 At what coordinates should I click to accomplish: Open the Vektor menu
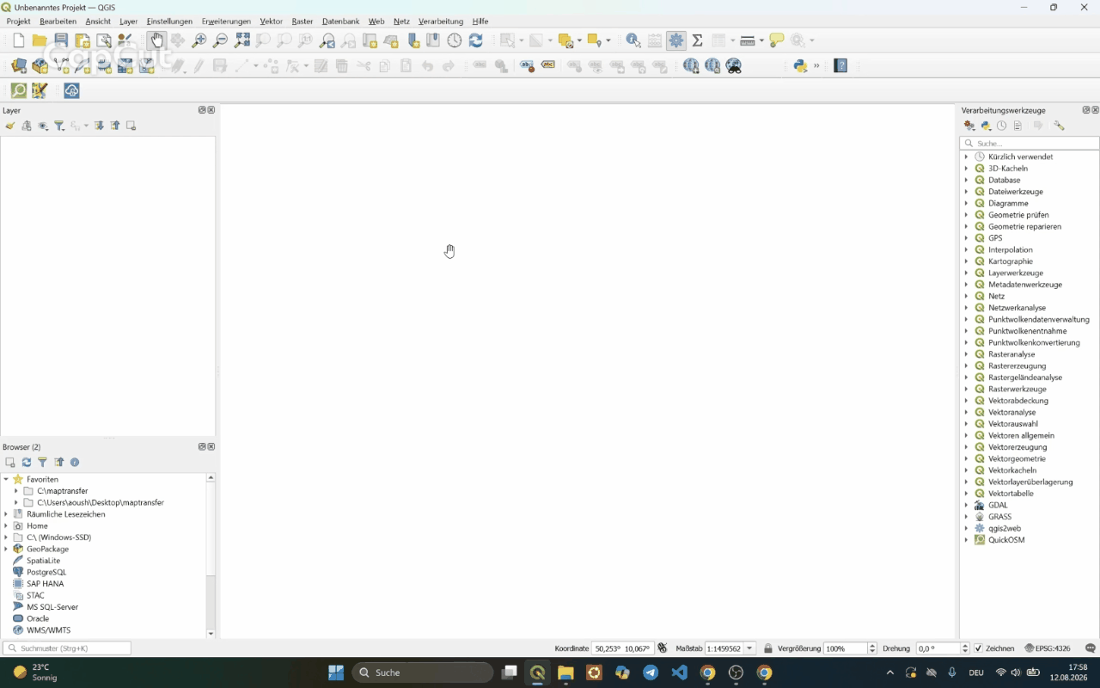click(271, 21)
